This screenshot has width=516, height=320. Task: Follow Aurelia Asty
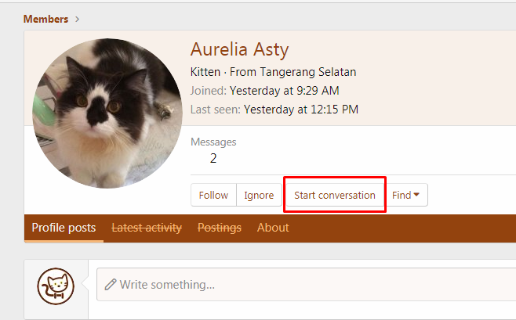point(213,195)
